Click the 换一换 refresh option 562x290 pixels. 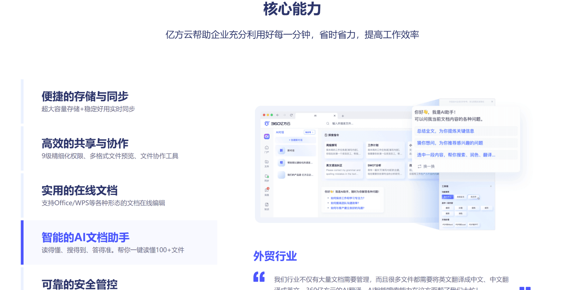coord(426,166)
